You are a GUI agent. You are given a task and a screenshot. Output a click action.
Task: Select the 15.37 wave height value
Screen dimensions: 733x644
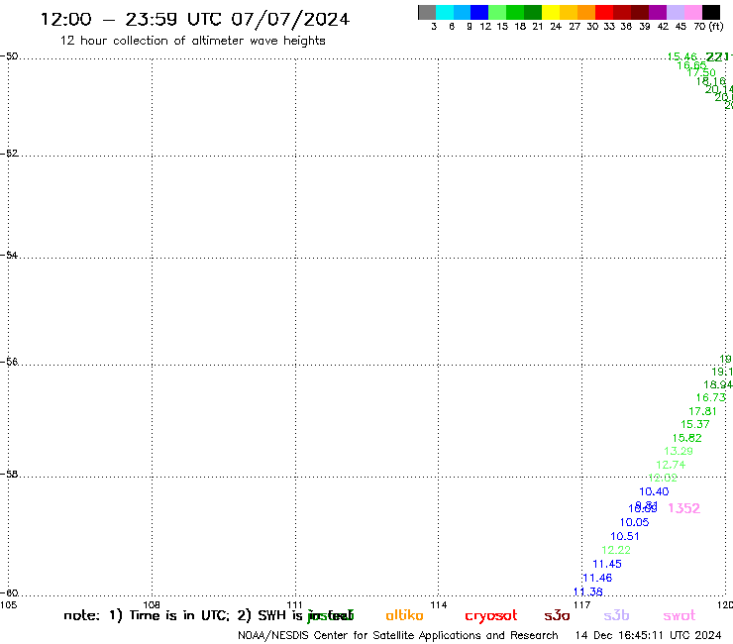pos(695,424)
